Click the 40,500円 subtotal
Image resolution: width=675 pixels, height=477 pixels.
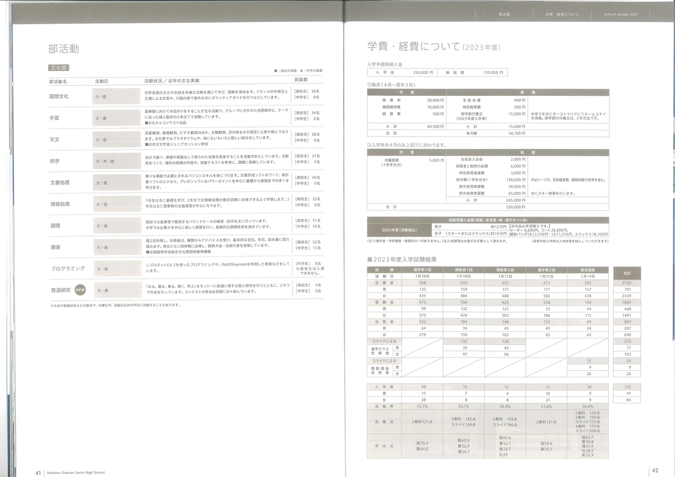[435, 126]
